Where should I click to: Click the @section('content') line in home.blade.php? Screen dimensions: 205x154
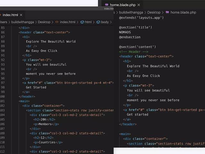pyautogui.click(x=137, y=47)
